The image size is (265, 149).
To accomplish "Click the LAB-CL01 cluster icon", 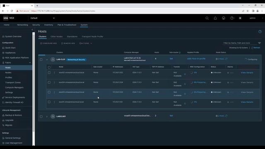I will click(x=53, y=60).
